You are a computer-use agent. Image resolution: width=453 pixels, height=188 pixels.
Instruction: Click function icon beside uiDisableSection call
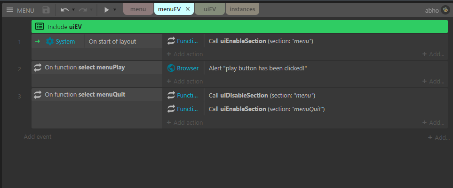(x=172, y=95)
